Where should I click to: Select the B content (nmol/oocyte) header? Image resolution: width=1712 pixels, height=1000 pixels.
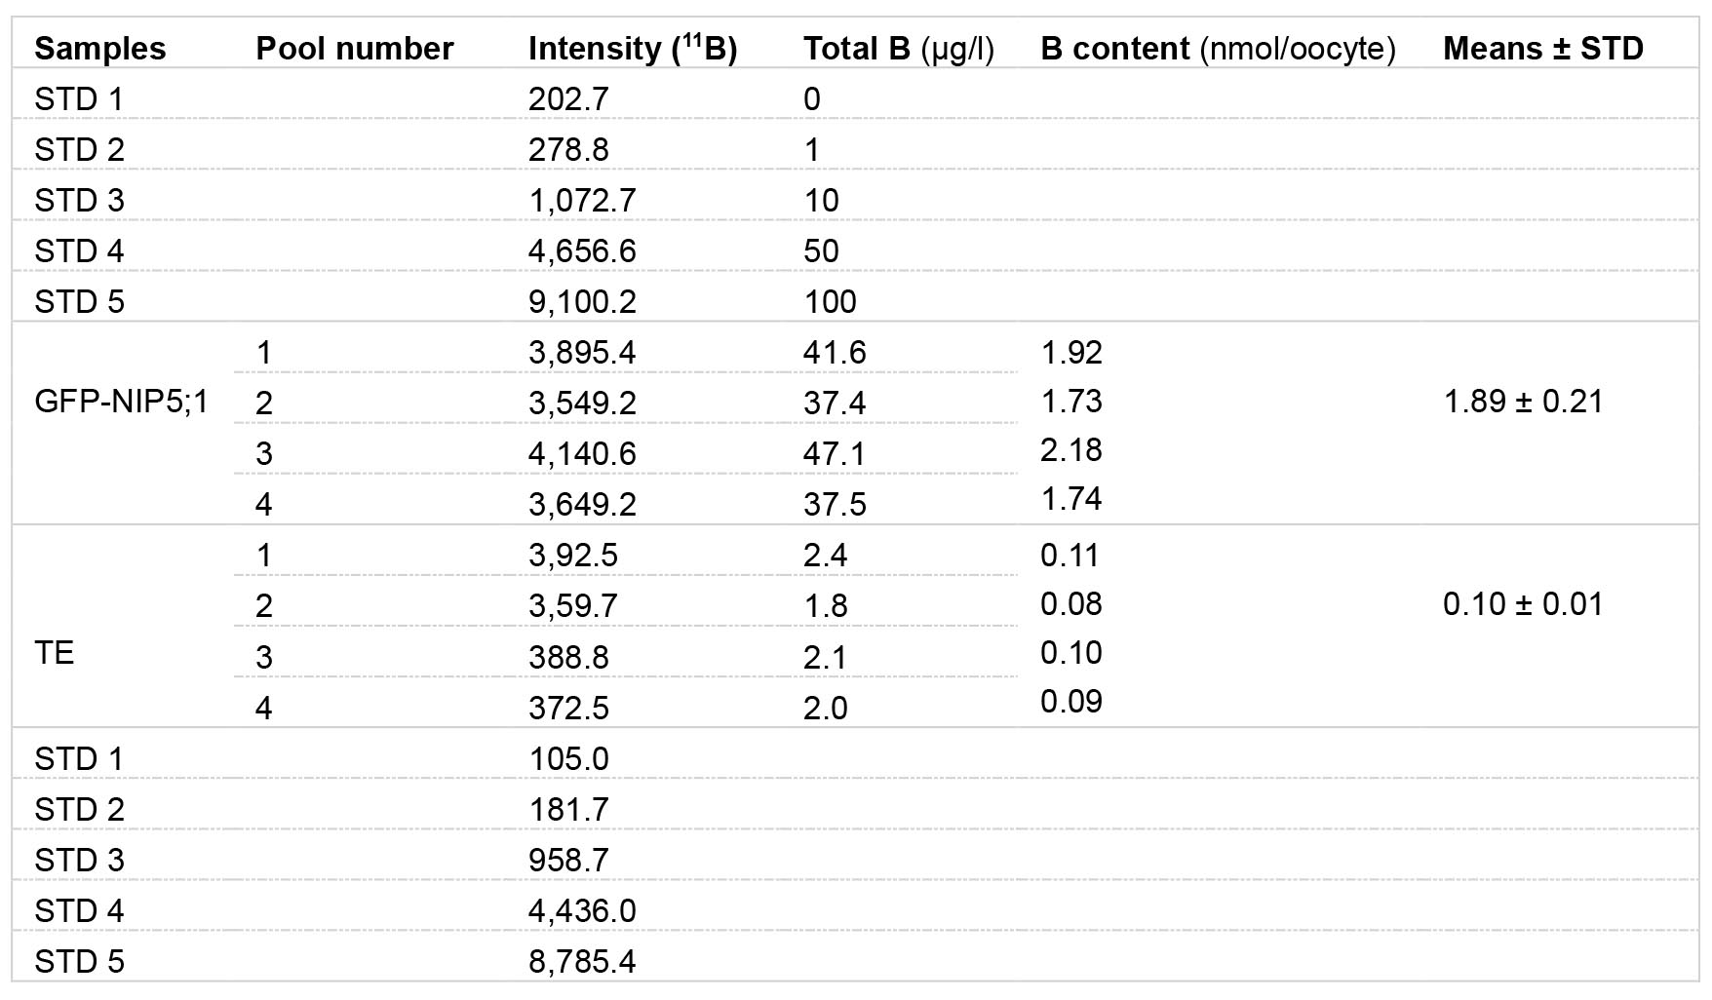click(1218, 49)
